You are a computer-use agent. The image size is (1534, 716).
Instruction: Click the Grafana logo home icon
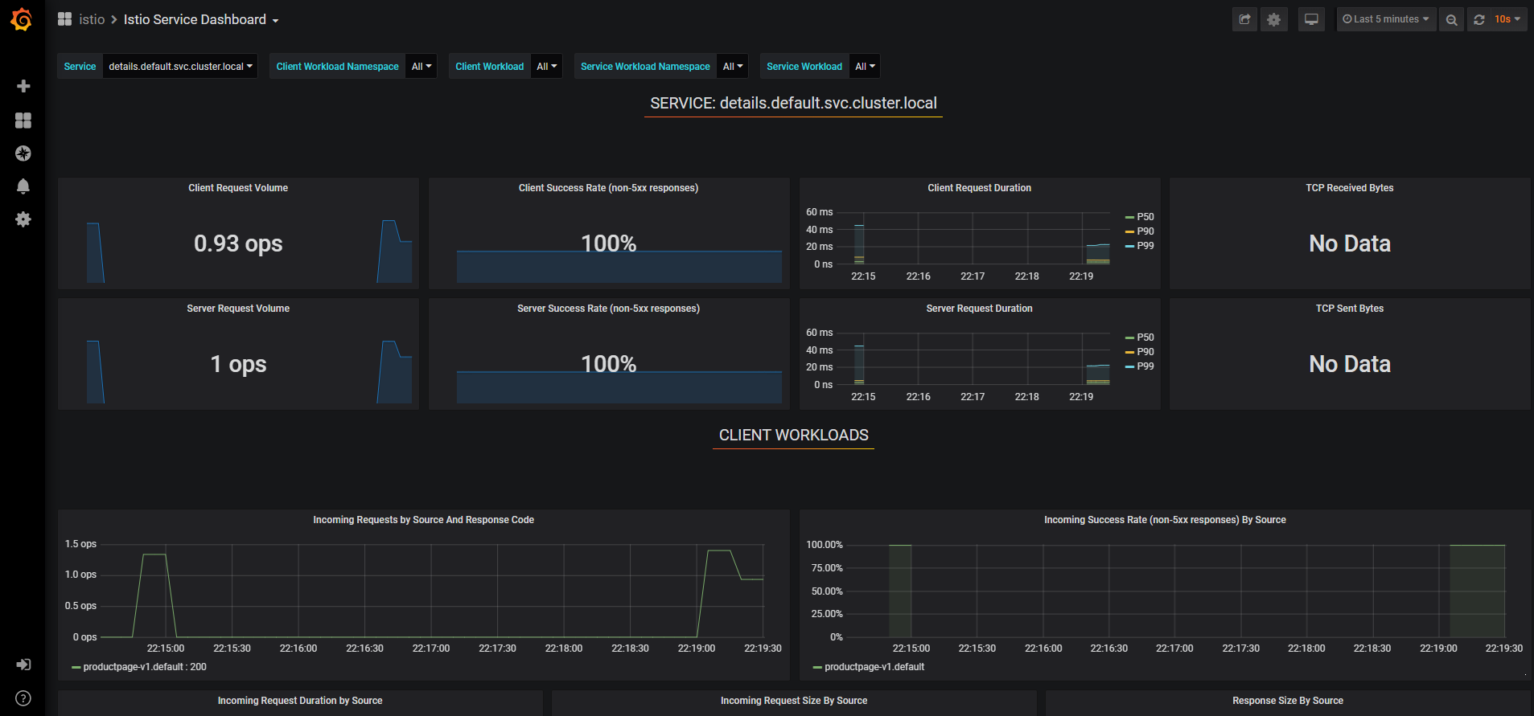[22, 19]
